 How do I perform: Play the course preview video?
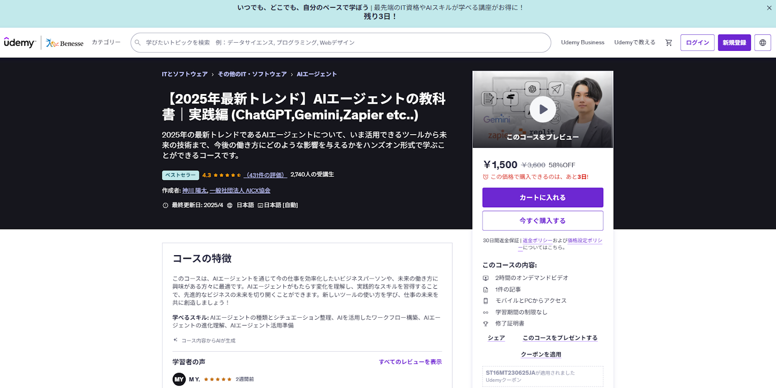[x=543, y=109]
